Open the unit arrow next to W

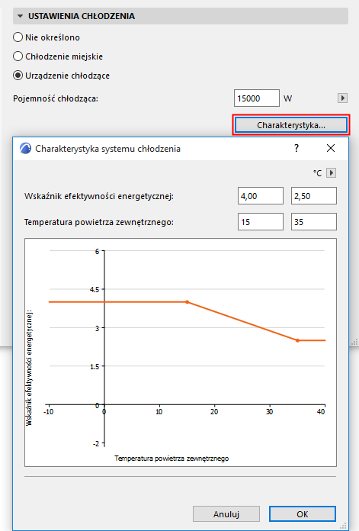click(x=342, y=98)
